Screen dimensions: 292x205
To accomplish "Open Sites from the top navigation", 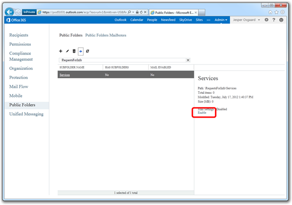I will tap(199, 20).
